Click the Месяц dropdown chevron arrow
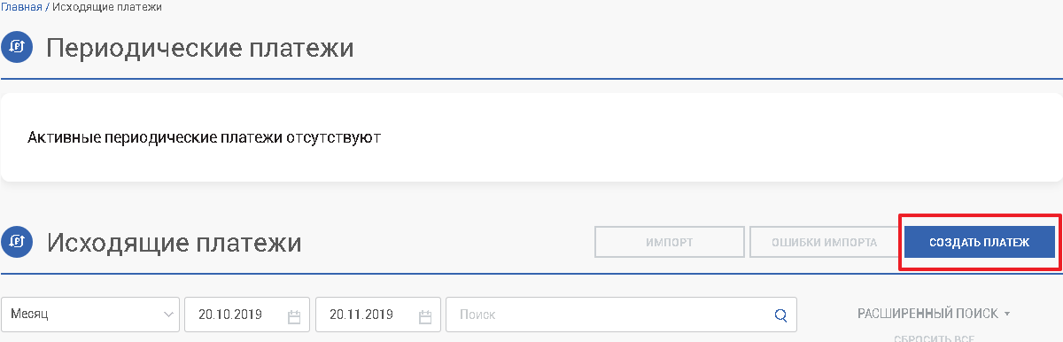Image resolution: width=1063 pixels, height=342 pixels. pos(168,315)
